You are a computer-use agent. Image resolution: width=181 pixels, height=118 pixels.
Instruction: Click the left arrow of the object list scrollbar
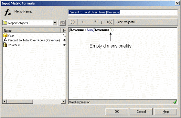click(x=5, y=102)
